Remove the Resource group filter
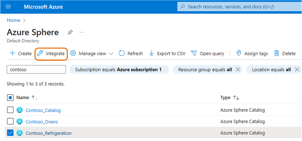This screenshot has width=302, height=141. point(238,70)
